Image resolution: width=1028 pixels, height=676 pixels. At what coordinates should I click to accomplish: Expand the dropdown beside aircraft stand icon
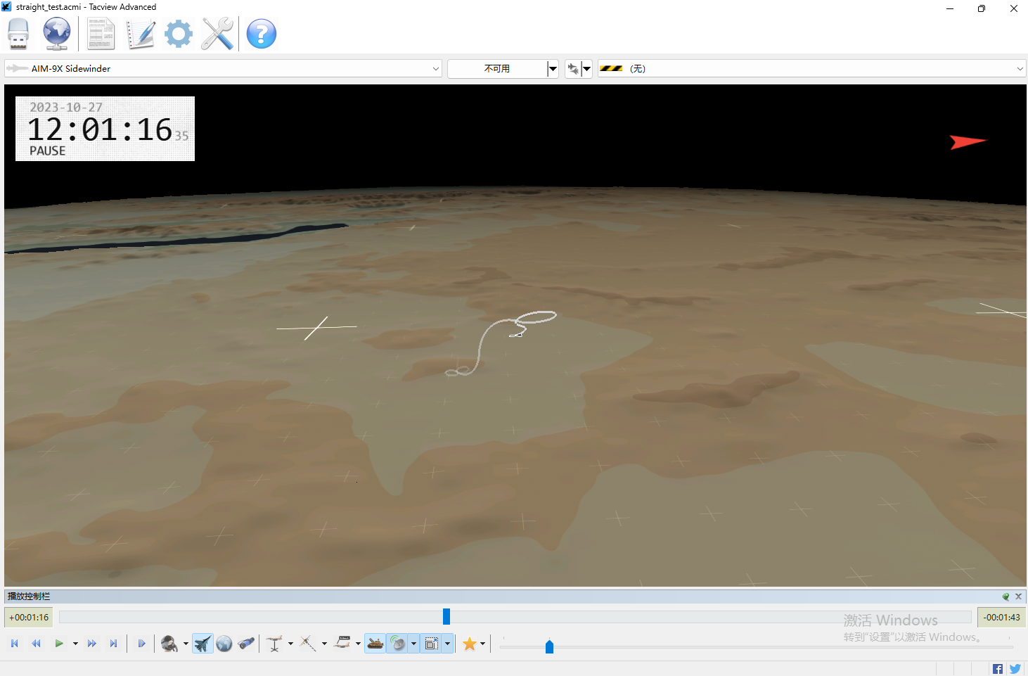click(x=290, y=644)
